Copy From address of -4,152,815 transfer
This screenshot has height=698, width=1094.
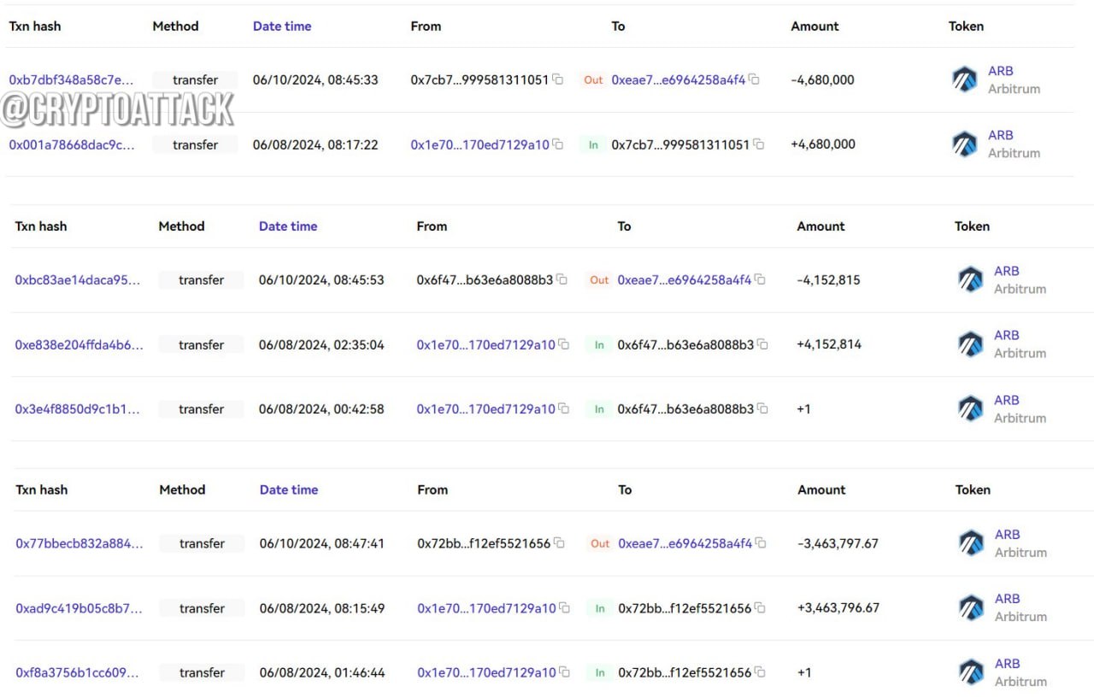[562, 279]
